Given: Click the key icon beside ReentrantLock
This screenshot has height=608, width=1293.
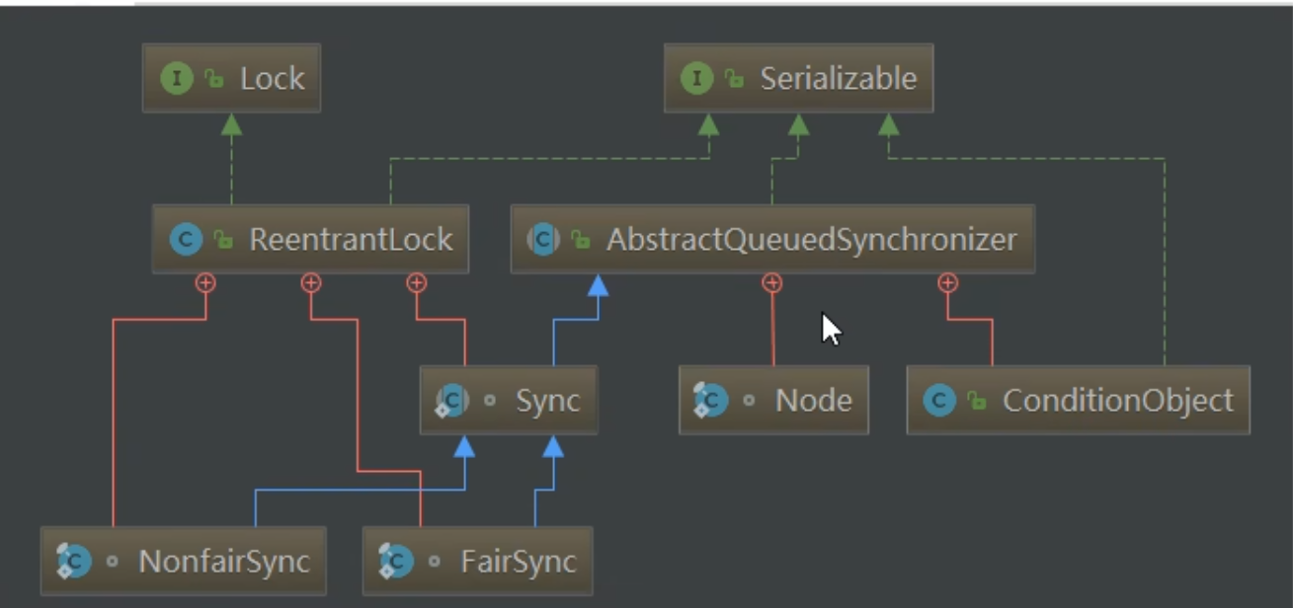Looking at the screenshot, I should pos(221,239).
